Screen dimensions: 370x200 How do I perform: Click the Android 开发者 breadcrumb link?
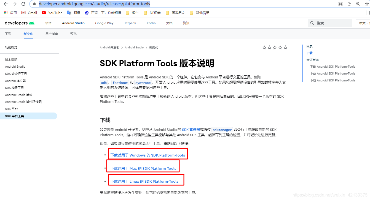109,47
